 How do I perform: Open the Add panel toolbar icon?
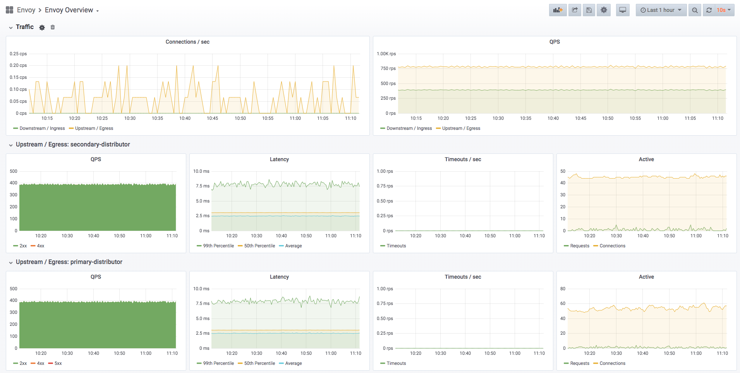[x=558, y=10]
